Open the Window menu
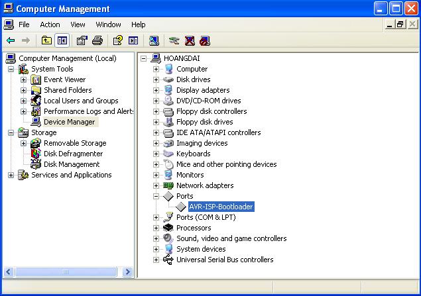This screenshot has height=296, width=421. (108, 25)
